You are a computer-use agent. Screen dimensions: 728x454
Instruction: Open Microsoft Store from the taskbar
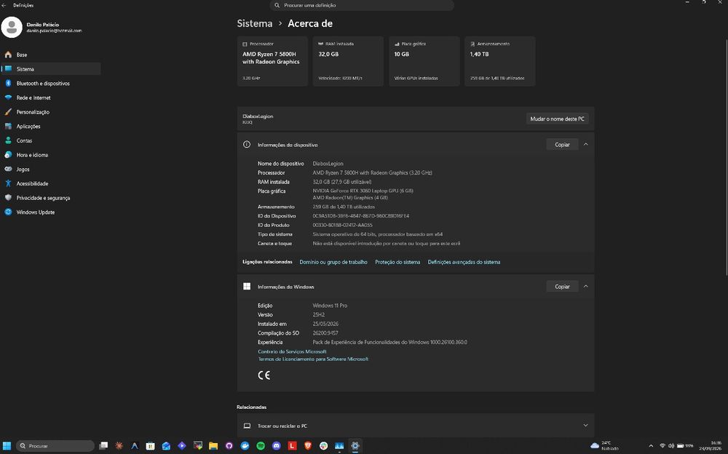click(x=151, y=446)
